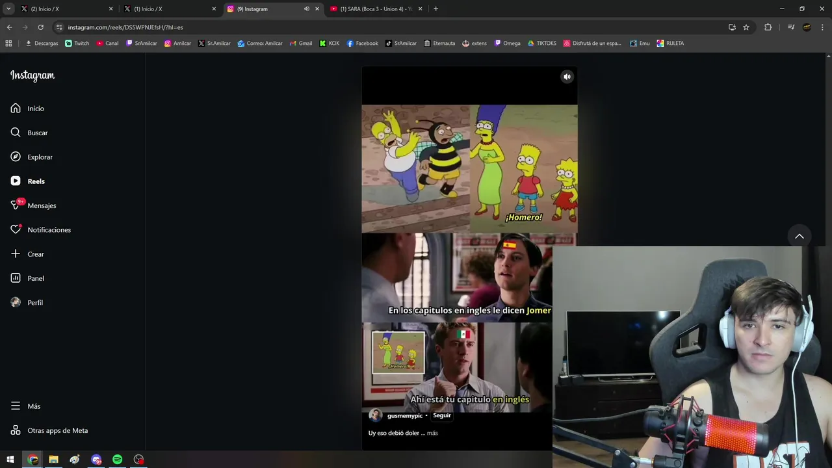
Task: Open the TIKTOKS bookmark
Action: pos(541,44)
